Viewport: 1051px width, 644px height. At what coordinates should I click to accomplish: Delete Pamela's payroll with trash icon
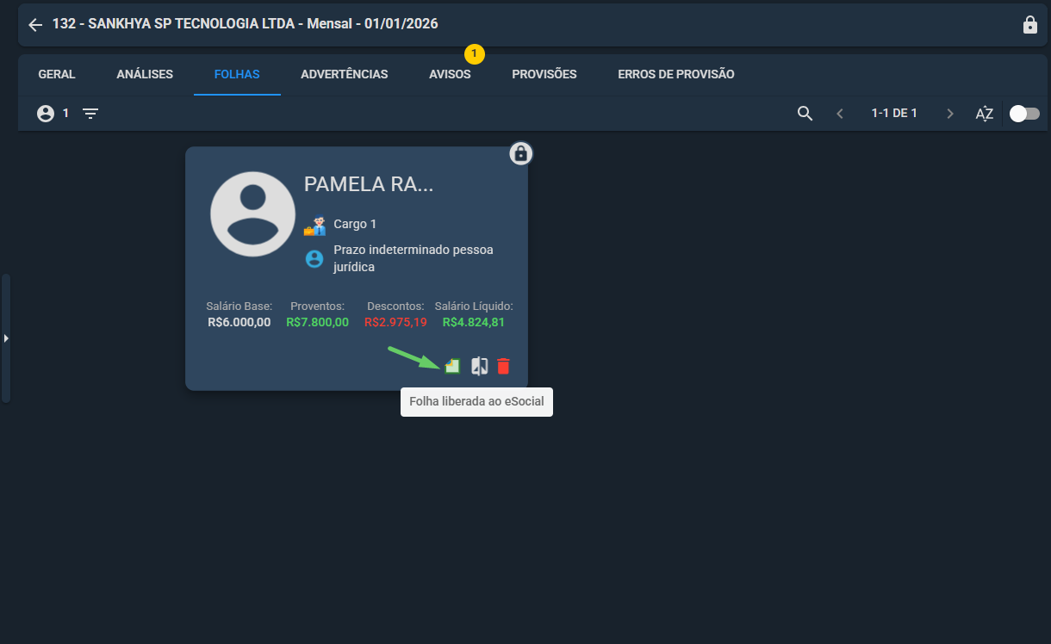click(504, 366)
